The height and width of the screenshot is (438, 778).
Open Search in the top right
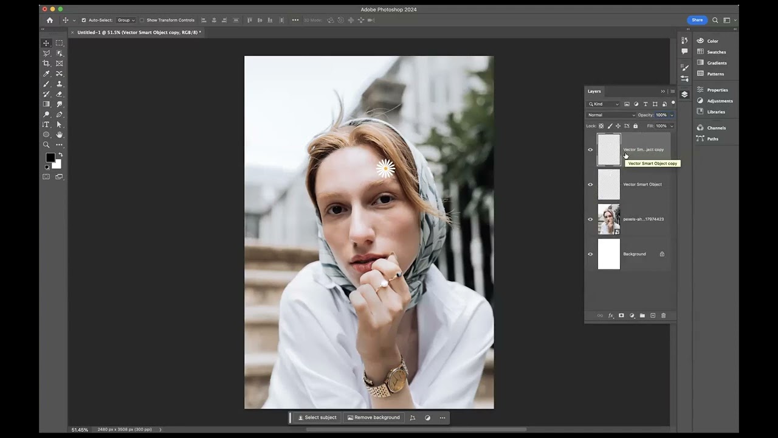[x=715, y=20]
